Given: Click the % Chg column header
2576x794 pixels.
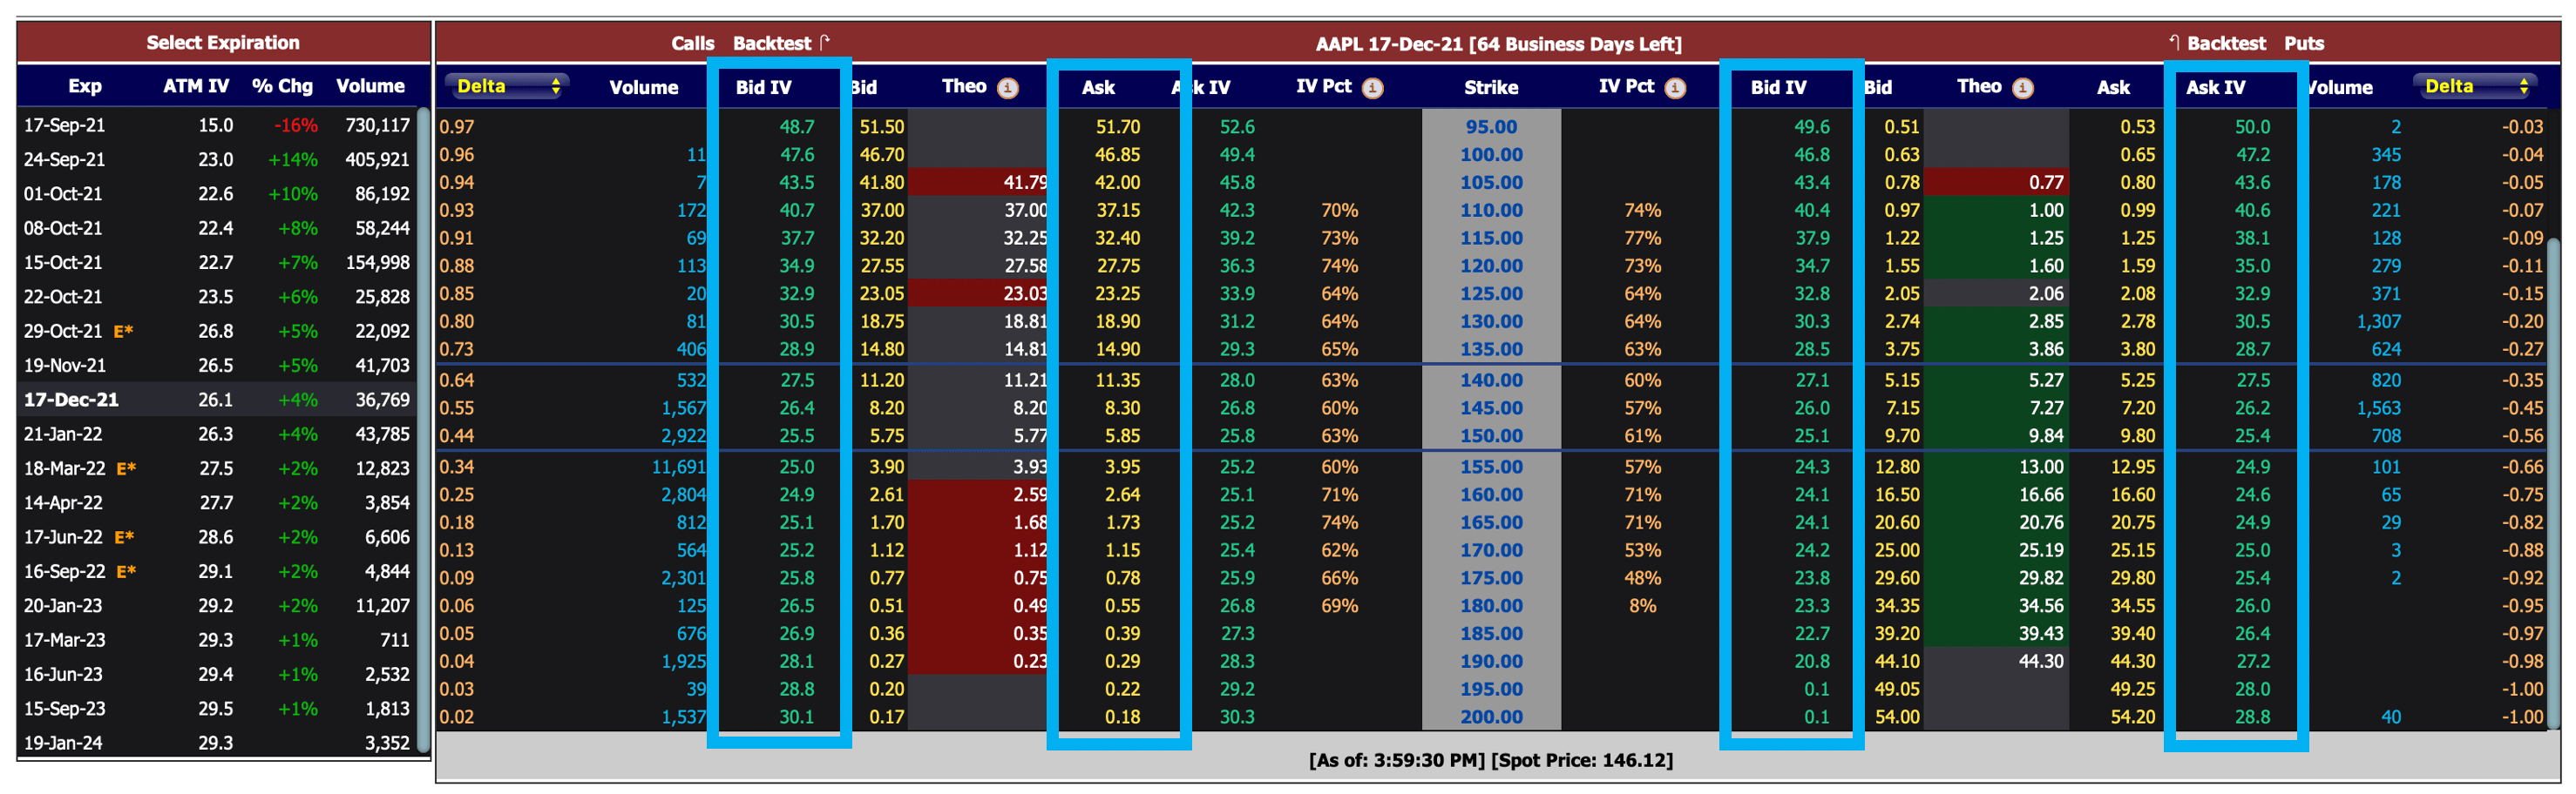Looking at the screenshot, I should [282, 86].
